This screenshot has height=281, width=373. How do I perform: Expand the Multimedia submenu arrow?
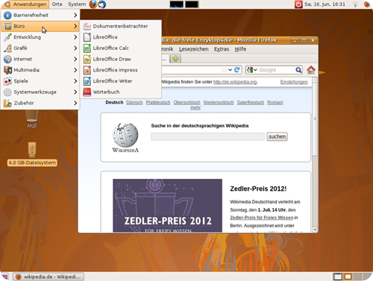(75, 70)
